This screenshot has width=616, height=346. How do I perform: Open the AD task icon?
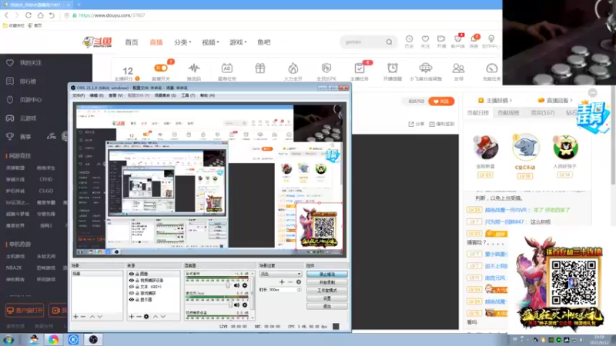[x=226, y=68]
